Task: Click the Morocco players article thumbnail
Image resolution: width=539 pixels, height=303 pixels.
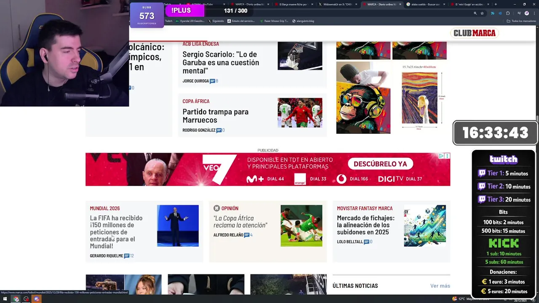Action: pos(300,113)
